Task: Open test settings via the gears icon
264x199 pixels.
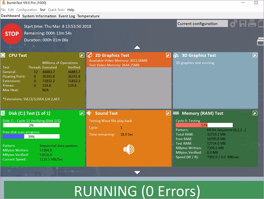Action: [x=233, y=23]
